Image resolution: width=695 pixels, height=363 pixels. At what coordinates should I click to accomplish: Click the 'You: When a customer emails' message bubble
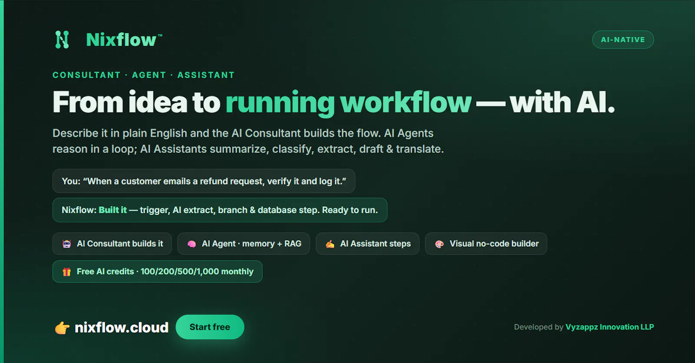click(x=204, y=181)
